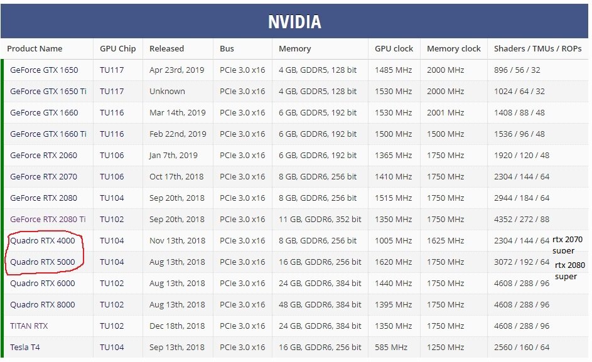Open the circled Quadro RTX 5000 link
592x362 pixels.
43,262
